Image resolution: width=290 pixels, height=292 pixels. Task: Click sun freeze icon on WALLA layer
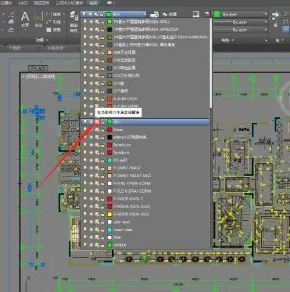(x=91, y=245)
